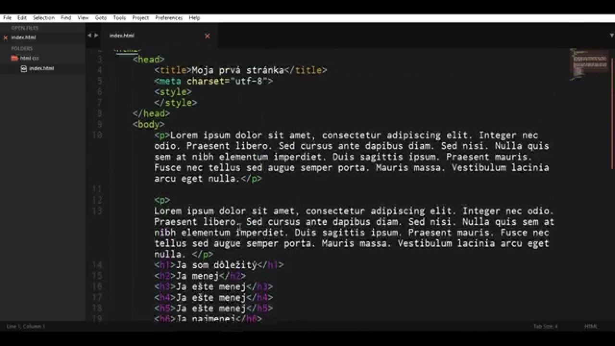
Task: Click line number 3 in gutter
Action: [x=99, y=59]
